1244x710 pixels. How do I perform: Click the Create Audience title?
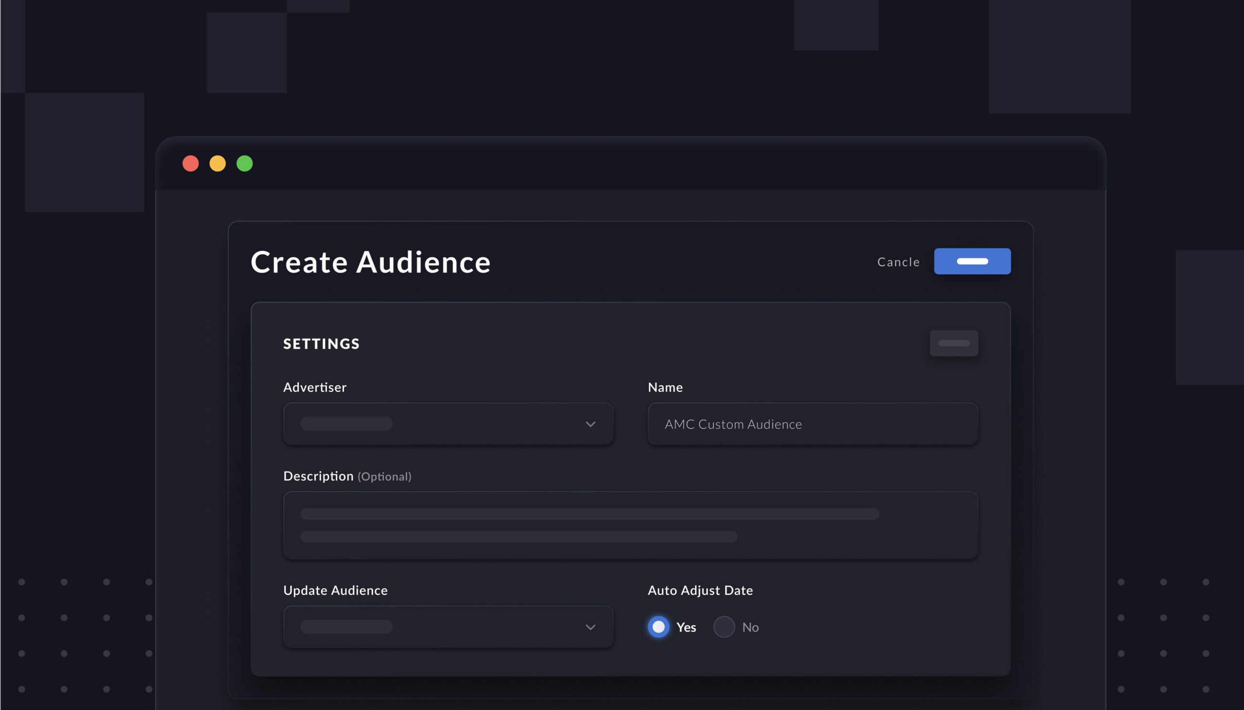point(370,262)
